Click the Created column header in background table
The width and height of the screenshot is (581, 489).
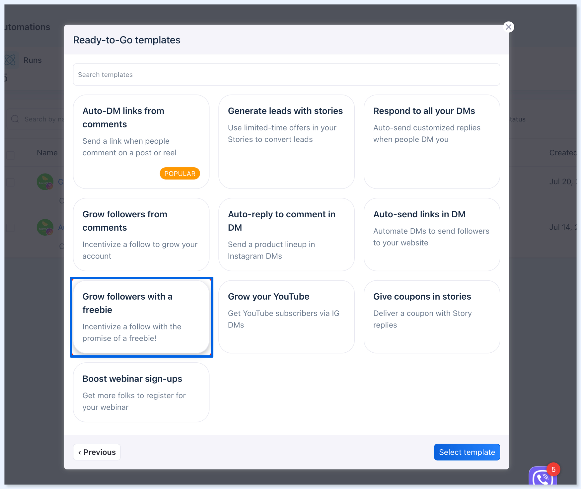click(563, 153)
